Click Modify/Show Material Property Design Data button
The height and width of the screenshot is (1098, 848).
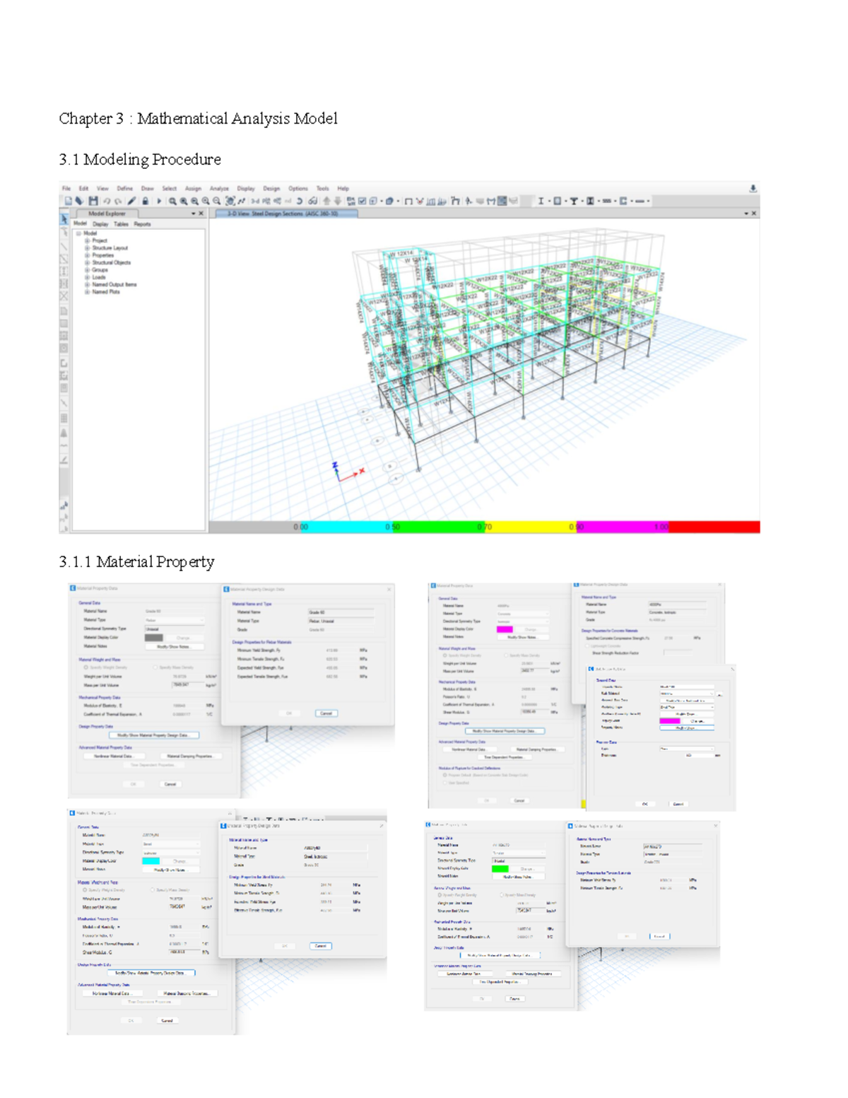154,735
